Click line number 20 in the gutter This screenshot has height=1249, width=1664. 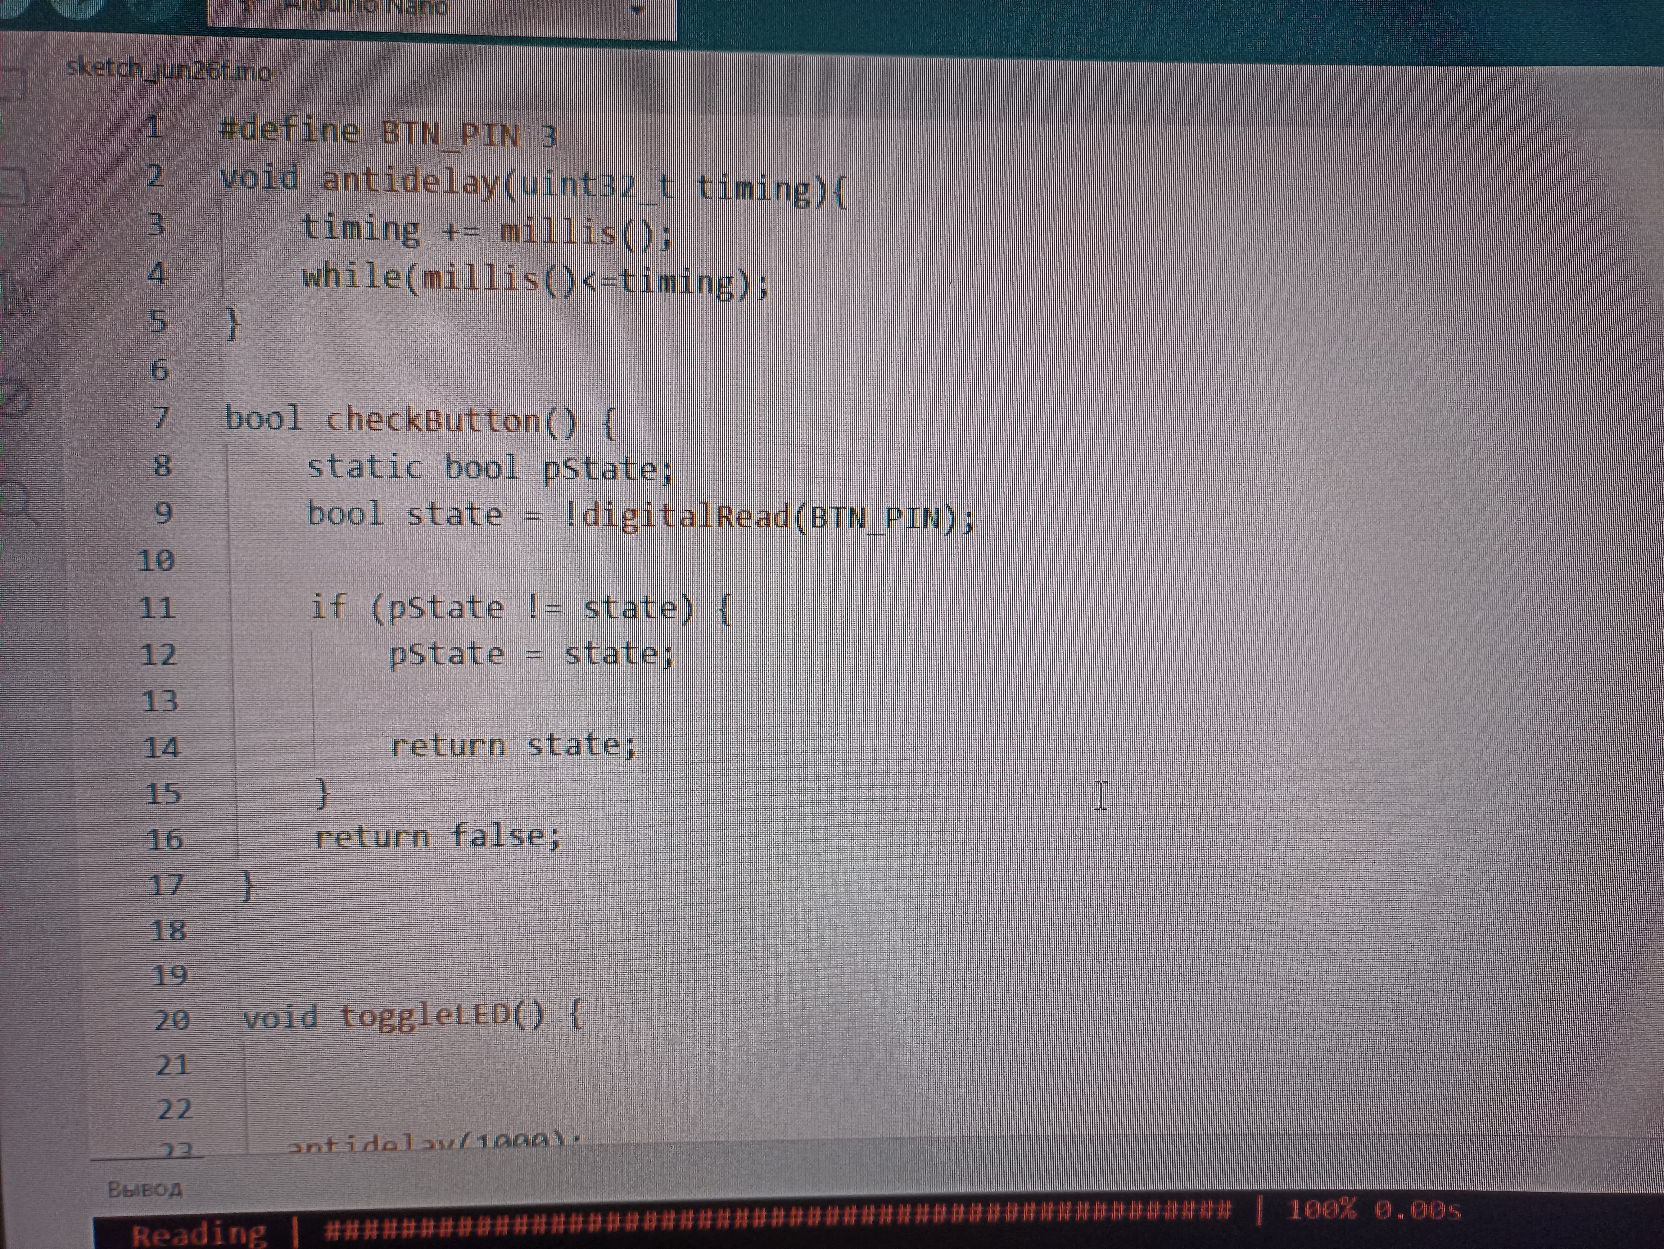[x=172, y=1021]
